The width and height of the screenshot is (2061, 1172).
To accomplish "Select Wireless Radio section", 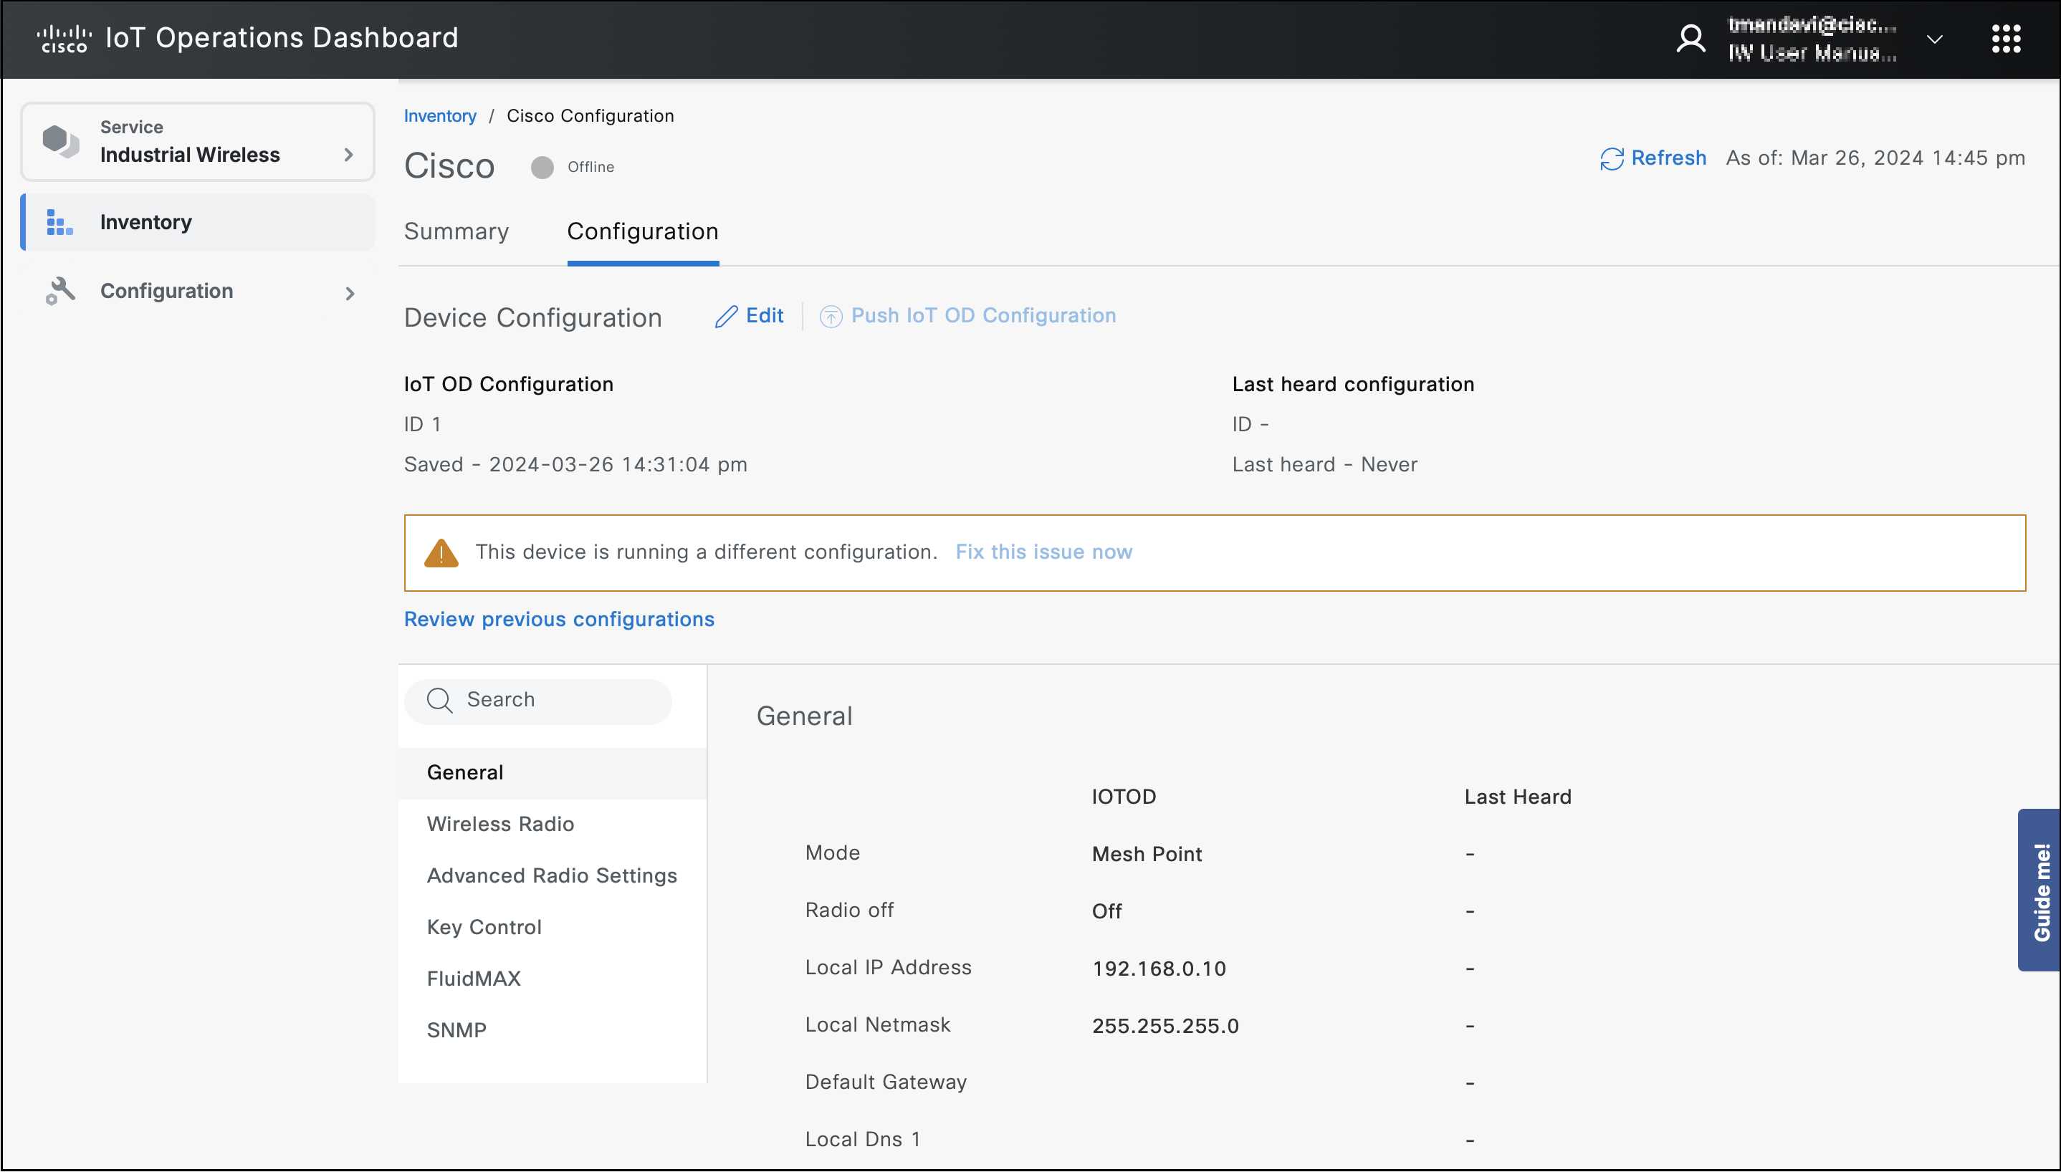I will pos(553,825).
